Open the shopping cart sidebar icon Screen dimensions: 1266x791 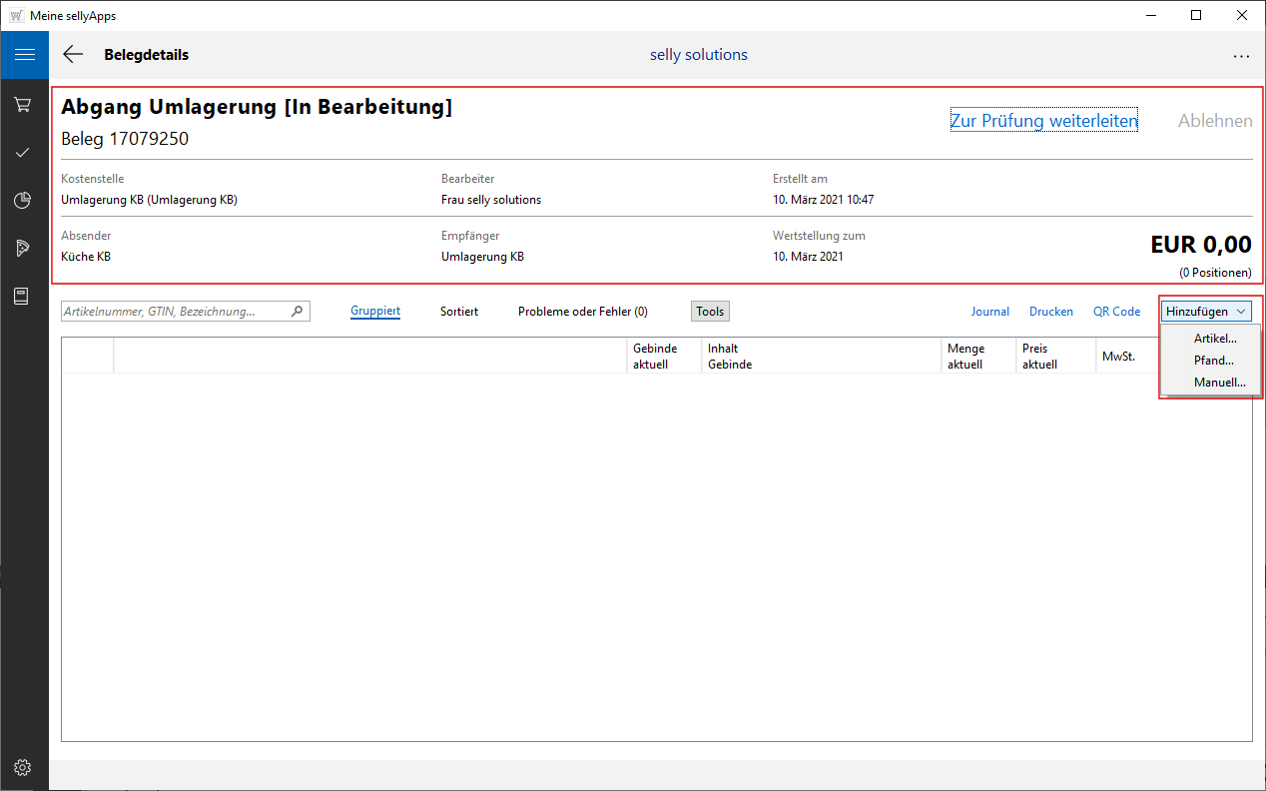coord(23,104)
